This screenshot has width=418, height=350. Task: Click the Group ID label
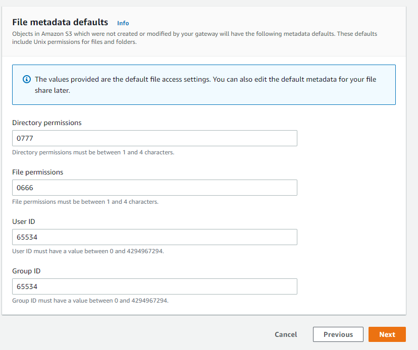click(x=26, y=271)
